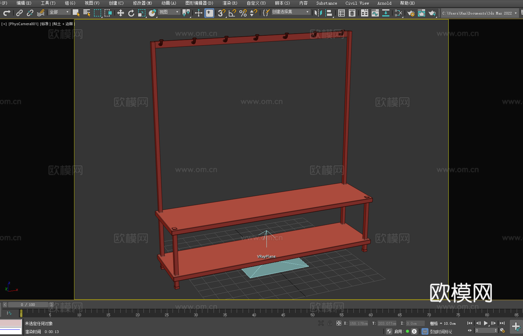Open the 工具(T) menu
Image resolution: width=523 pixels, height=336 pixels.
tap(48, 3)
